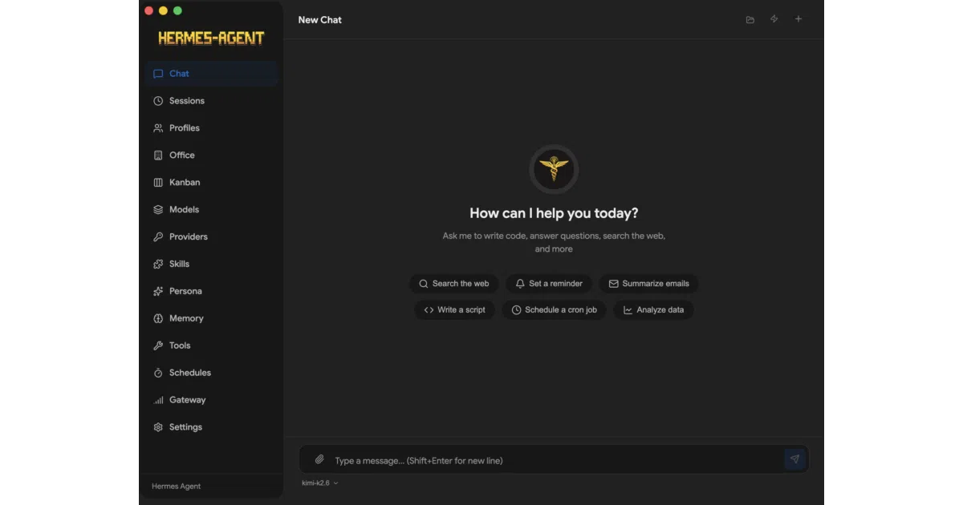963x505 pixels.
Task: Click the Models layers icon
Action: point(158,210)
